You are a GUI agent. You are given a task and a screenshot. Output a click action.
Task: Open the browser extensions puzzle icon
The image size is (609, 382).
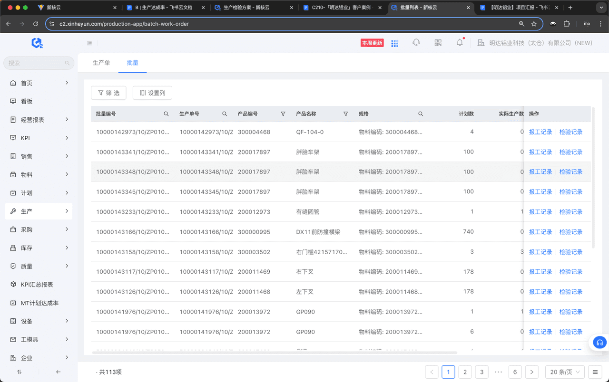click(x=567, y=24)
